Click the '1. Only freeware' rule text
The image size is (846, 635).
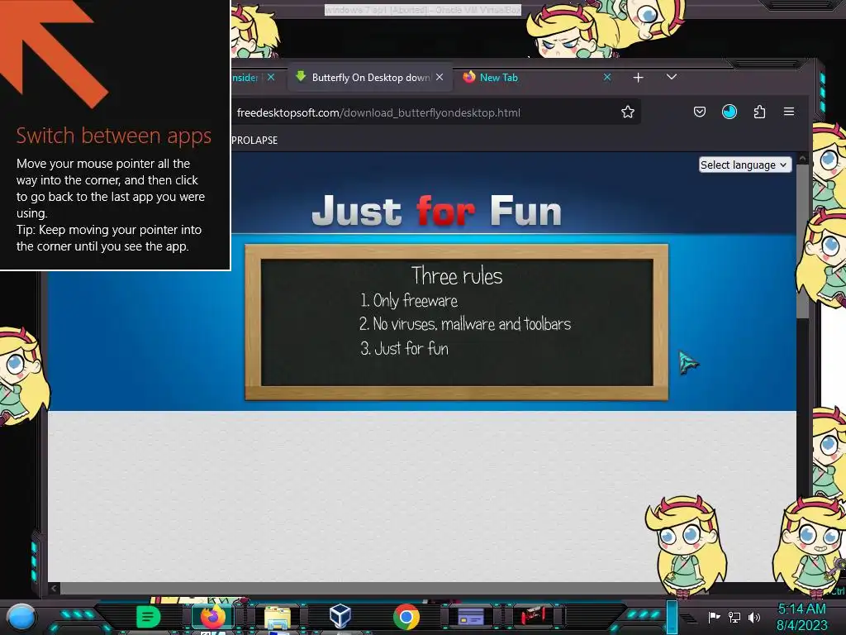click(x=409, y=300)
